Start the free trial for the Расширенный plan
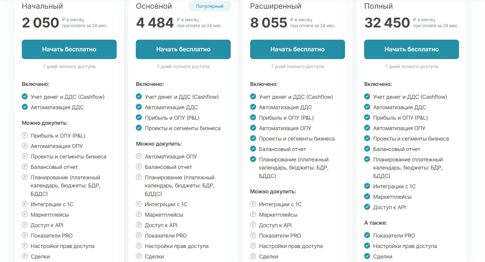The width and height of the screenshot is (485, 262). tap(297, 49)
